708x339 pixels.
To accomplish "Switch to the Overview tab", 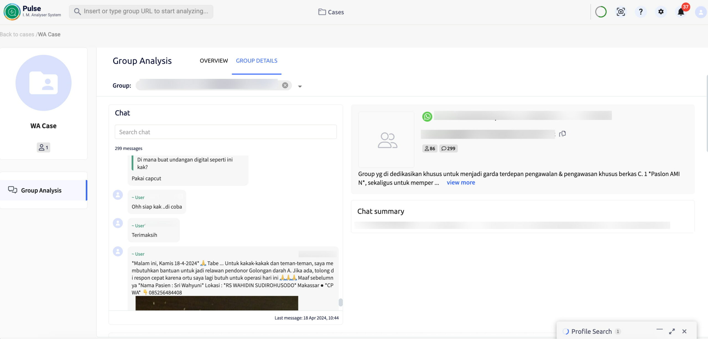I will (214, 61).
